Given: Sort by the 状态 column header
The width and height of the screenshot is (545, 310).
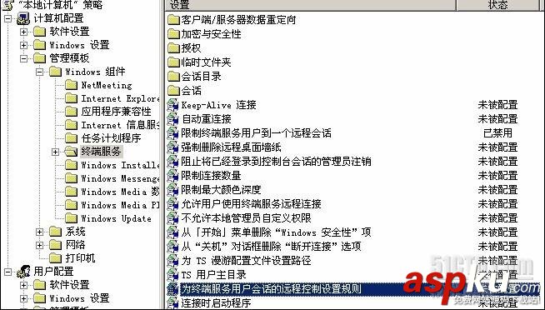Looking at the screenshot, I should tap(497, 5).
